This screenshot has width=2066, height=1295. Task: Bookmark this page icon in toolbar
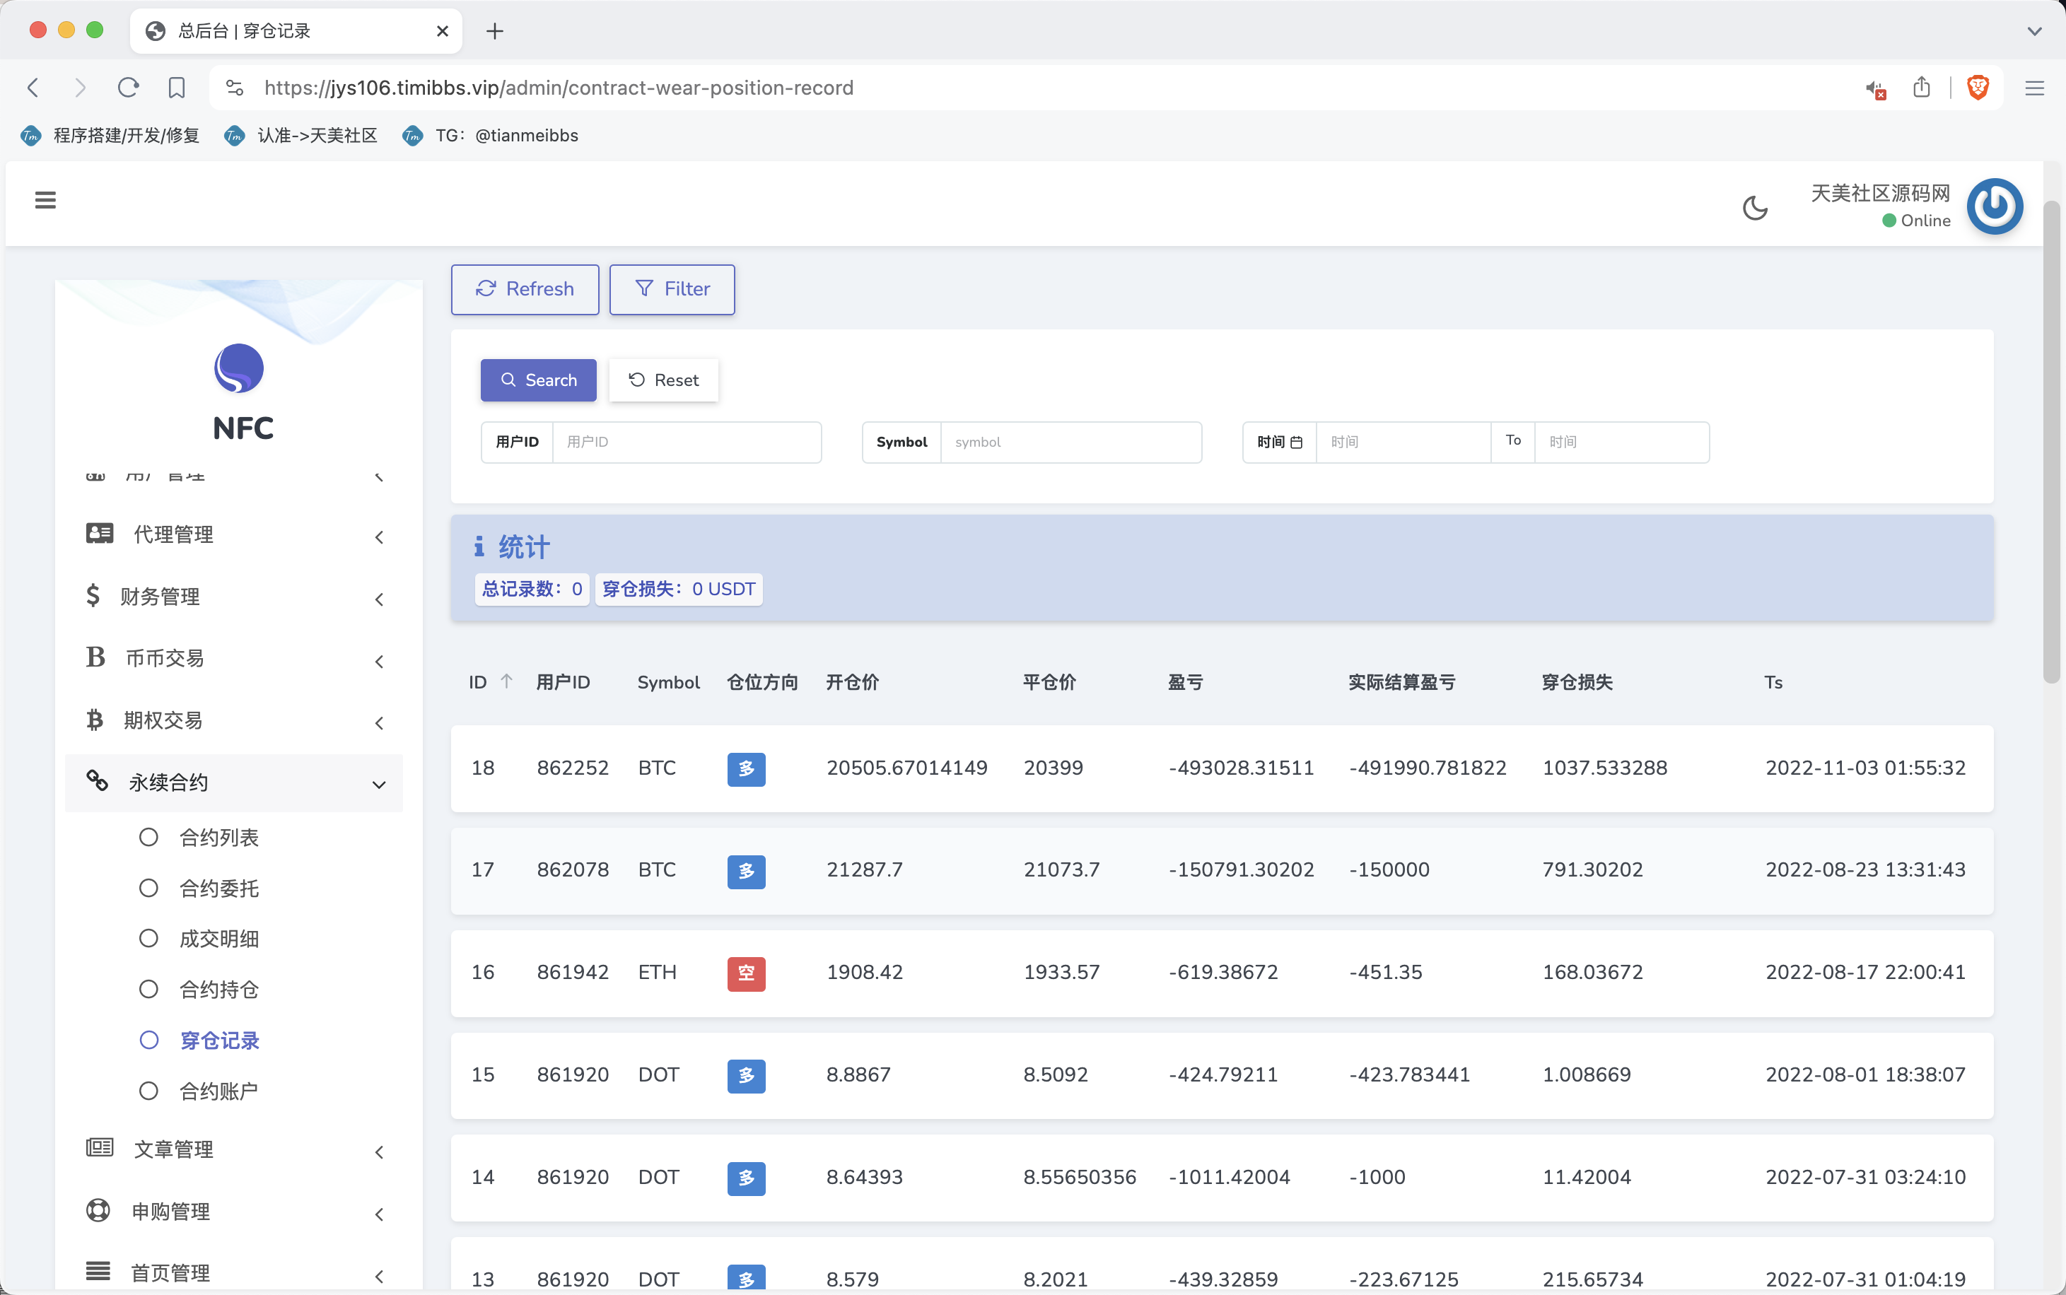[x=177, y=88]
